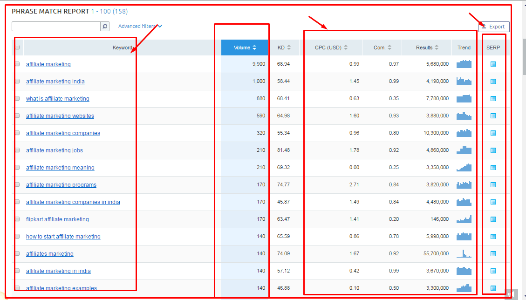Open SERP source for affiliate marketing jobs
The width and height of the screenshot is (526, 300).
point(493,150)
